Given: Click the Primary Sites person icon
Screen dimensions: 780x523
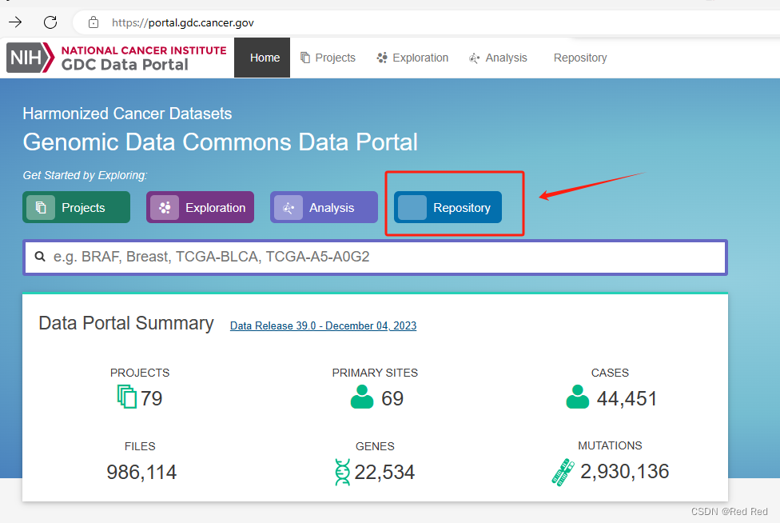Looking at the screenshot, I should (362, 397).
